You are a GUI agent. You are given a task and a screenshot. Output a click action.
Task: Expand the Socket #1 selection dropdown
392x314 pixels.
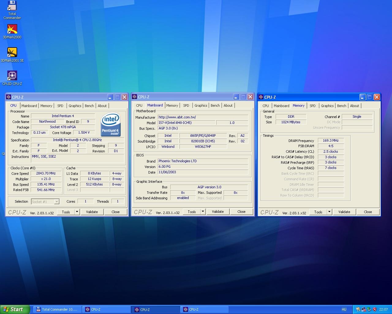pos(57,202)
